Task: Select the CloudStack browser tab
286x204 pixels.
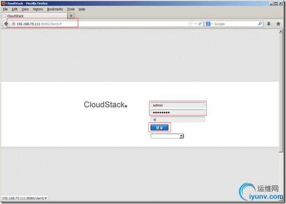Action: pyautogui.click(x=34, y=16)
